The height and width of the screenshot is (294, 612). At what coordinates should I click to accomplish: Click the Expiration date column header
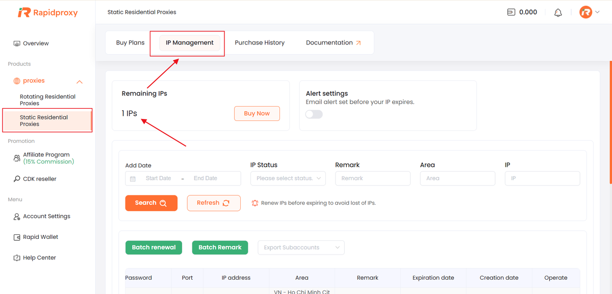(433, 278)
